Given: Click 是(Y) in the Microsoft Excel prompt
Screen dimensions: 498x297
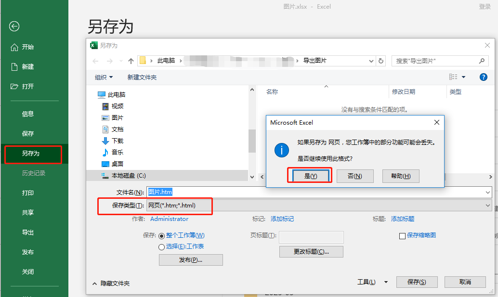Looking at the screenshot, I should pos(311,176).
